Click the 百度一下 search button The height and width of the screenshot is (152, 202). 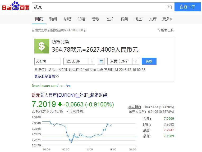tap(187, 7)
